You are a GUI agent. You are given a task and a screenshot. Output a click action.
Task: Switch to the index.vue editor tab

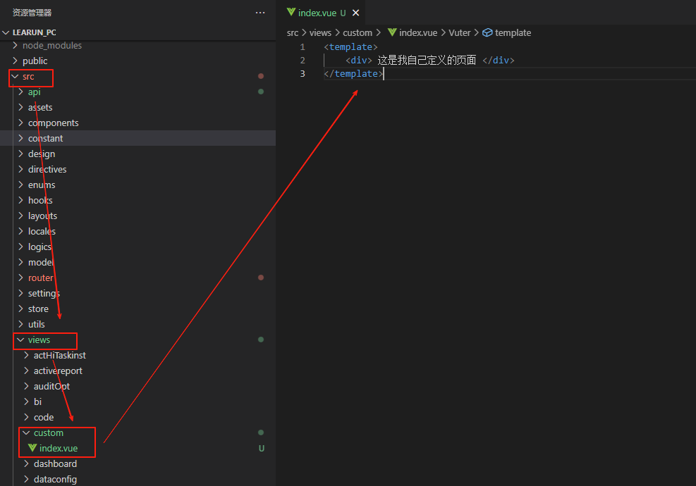(317, 13)
